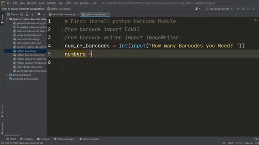Screen dimensions: 259x145
Task: Collapse the how to create a barcode folder
Action: click(7, 19)
